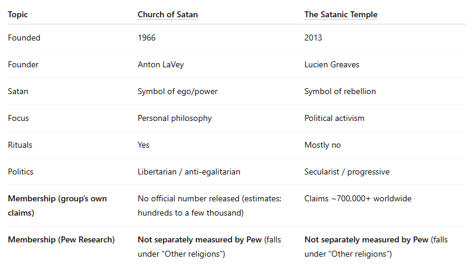The height and width of the screenshot is (268, 474).
Task: Click the 2013 founding year cell
Action: click(313, 38)
